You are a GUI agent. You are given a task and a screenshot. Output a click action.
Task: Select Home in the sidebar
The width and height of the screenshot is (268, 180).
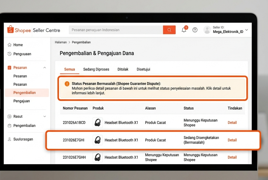[x=18, y=45]
